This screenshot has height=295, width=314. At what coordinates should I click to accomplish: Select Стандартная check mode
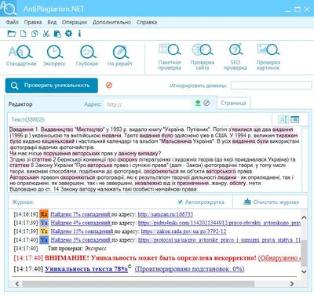pos(21,56)
